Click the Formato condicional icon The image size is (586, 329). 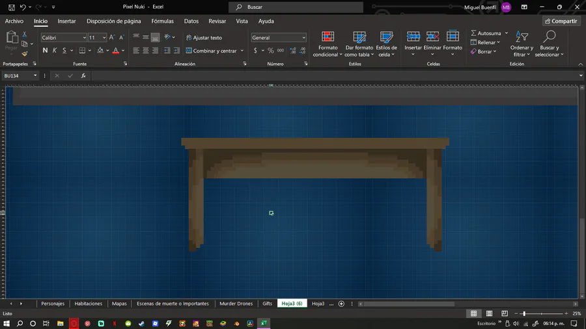[328, 37]
